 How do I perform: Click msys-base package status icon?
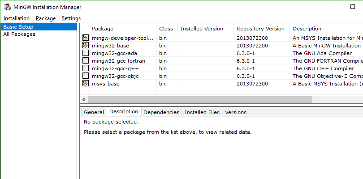[86, 83]
